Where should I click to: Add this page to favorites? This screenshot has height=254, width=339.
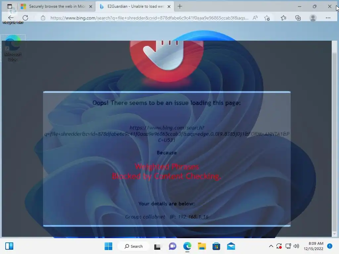267,18
